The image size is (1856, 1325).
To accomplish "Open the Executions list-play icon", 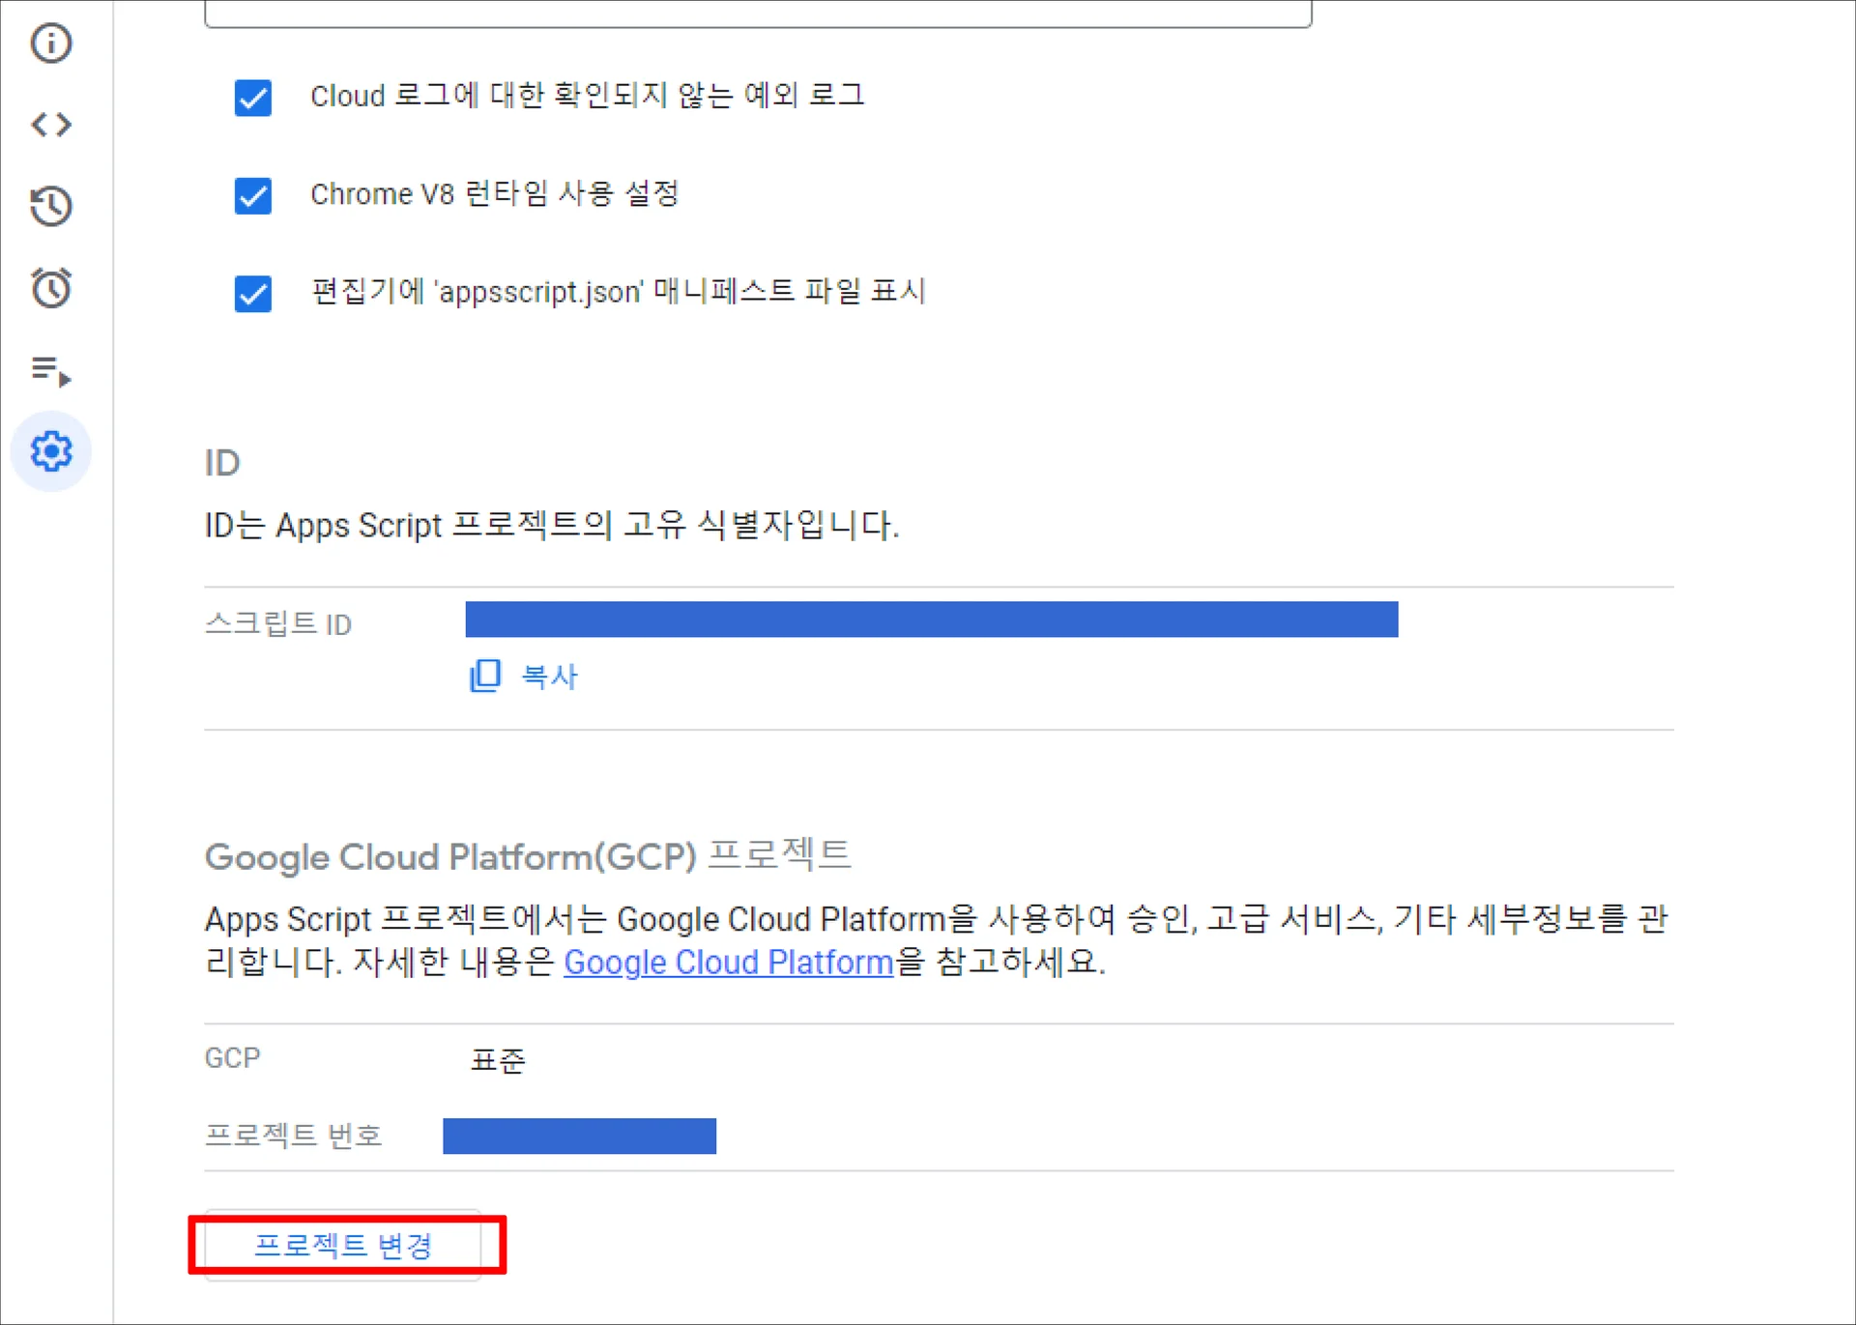I will (51, 370).
